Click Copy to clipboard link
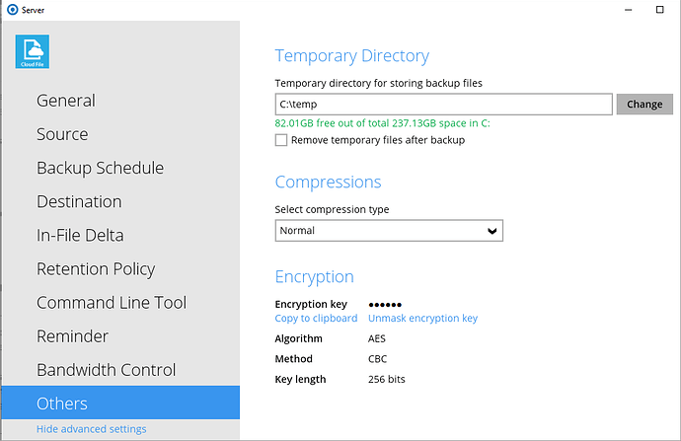This screenshot has height=441, width=681. click(316, 319)
